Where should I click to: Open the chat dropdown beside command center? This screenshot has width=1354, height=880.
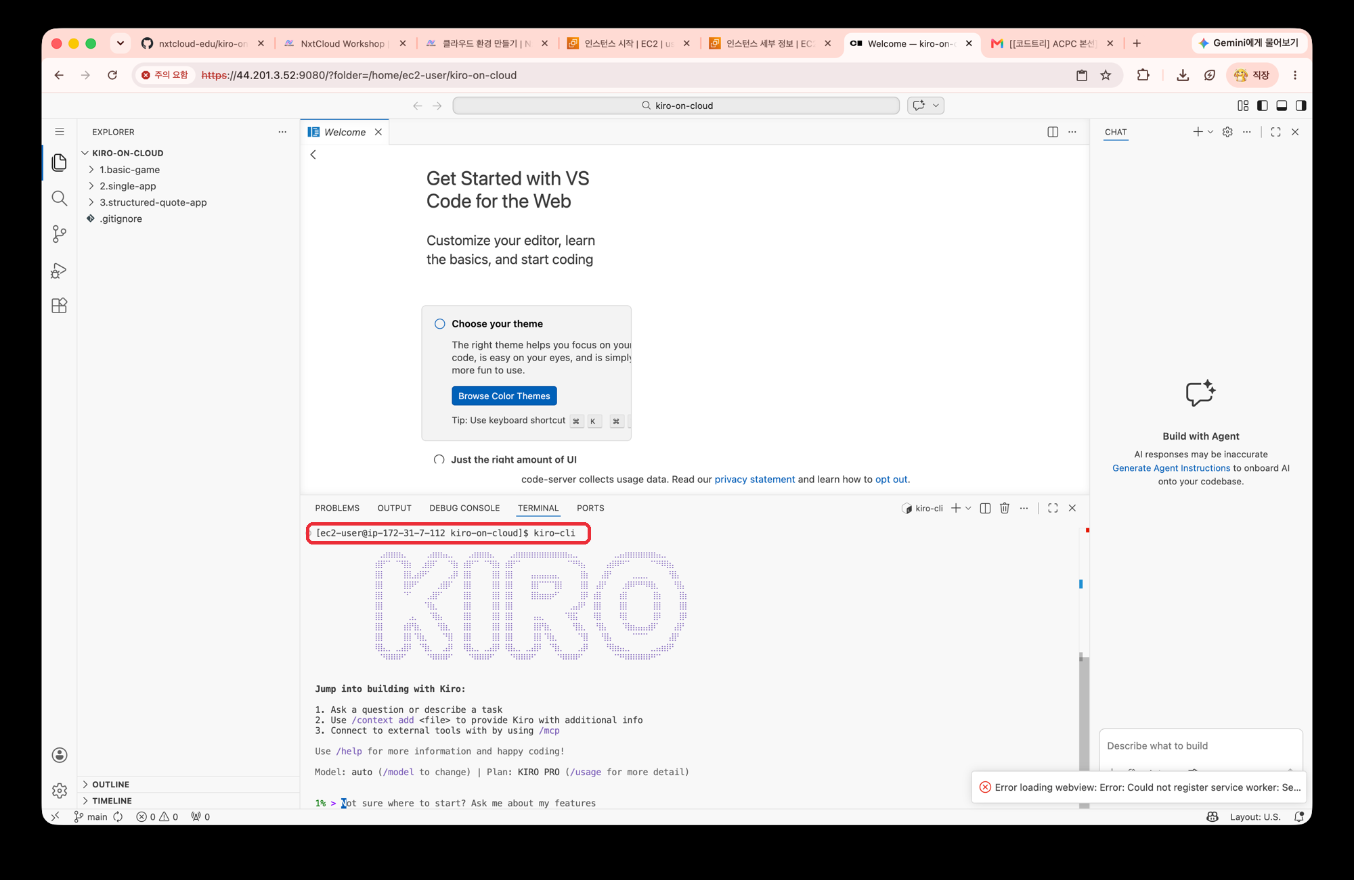[936, 106]
